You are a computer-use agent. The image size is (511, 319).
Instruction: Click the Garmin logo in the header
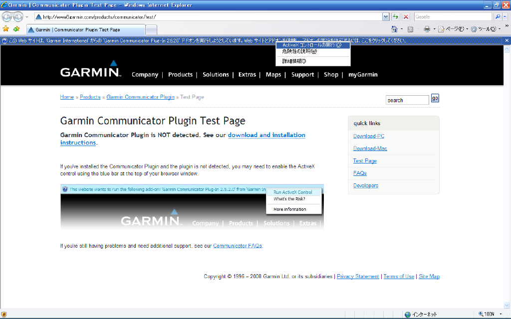91,69
